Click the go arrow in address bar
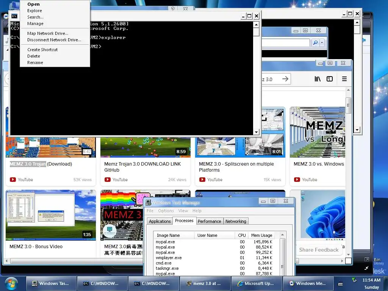Screen dimensions: 388x291 click(x=285, y=79)
